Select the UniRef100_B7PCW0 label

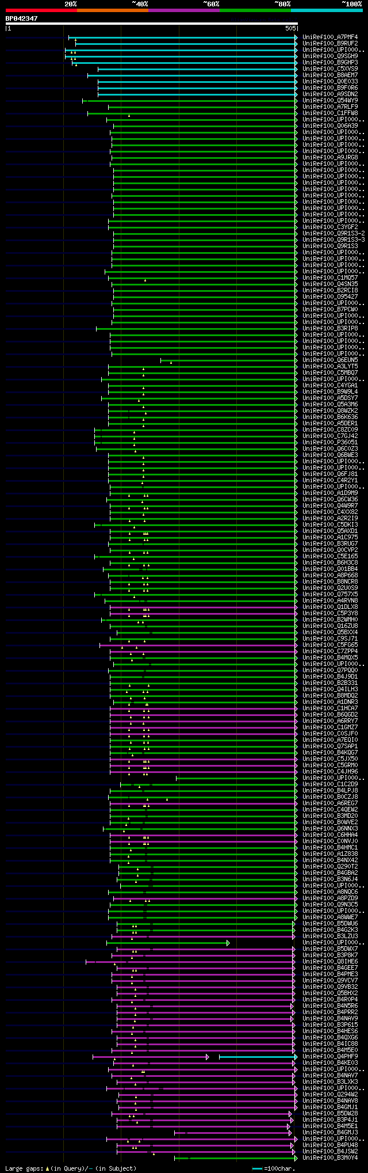pos(330,310)
